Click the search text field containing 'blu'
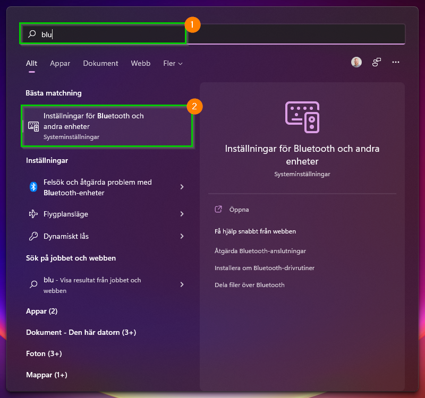The image size is (425, 398). [x=212, y=34]
